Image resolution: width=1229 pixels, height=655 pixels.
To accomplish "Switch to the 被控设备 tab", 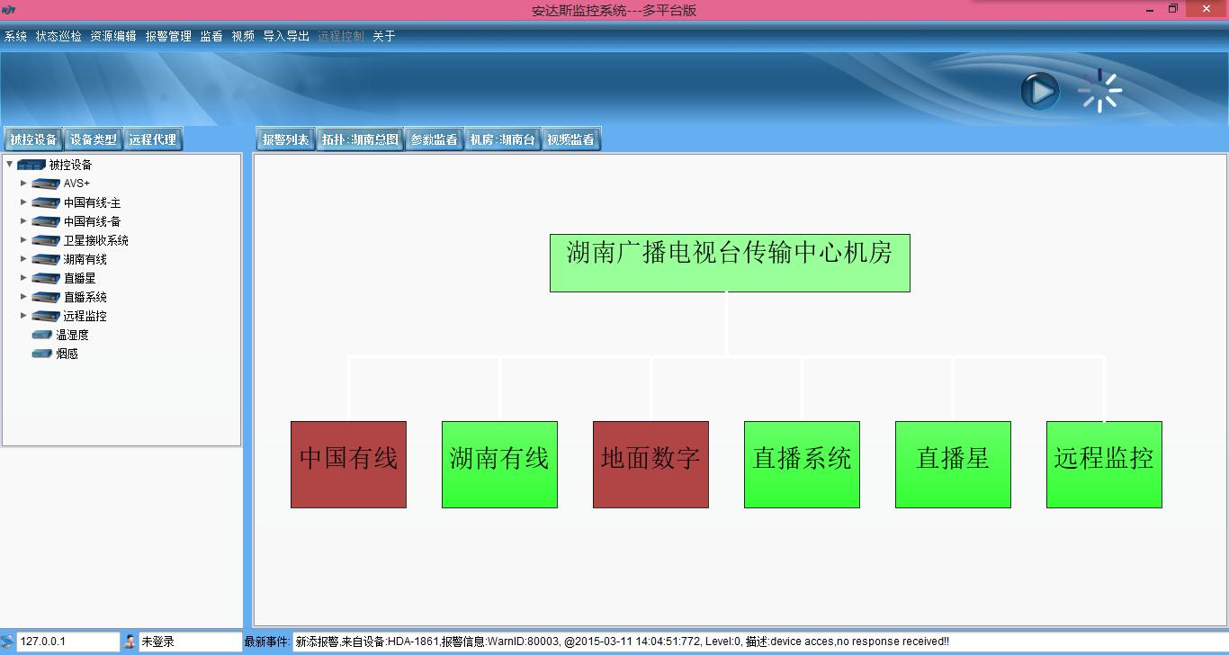I will coord(34,139).
